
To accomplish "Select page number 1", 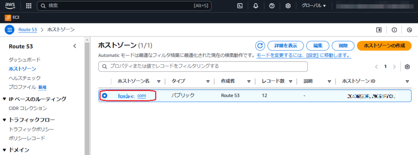I will 385,67.
